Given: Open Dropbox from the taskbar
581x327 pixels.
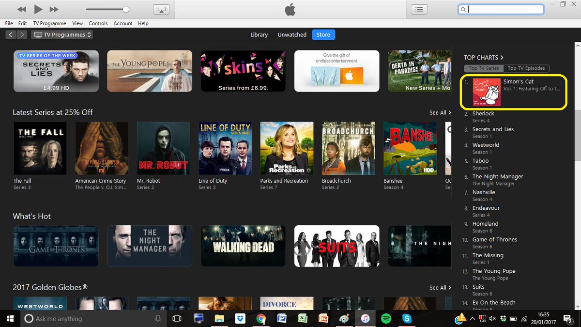Looking at the screenshot, I should pyautogui.click(x=240, y=318).
